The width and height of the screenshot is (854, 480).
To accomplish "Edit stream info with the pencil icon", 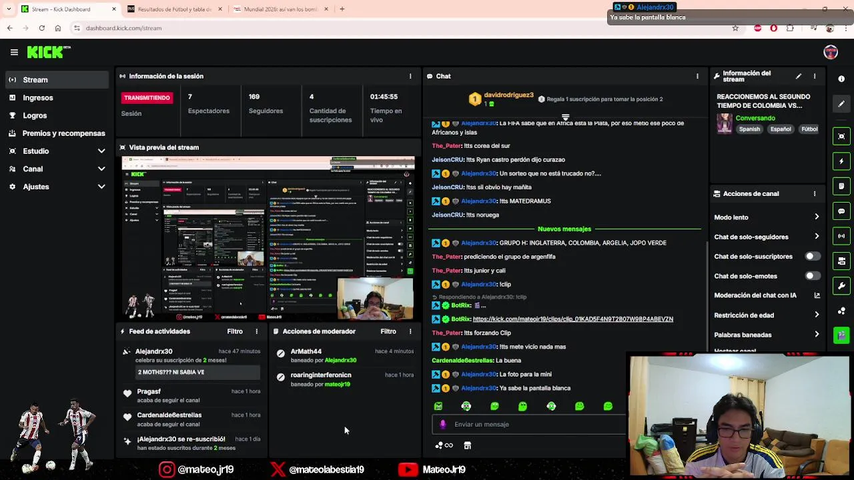I will (799, 77).
